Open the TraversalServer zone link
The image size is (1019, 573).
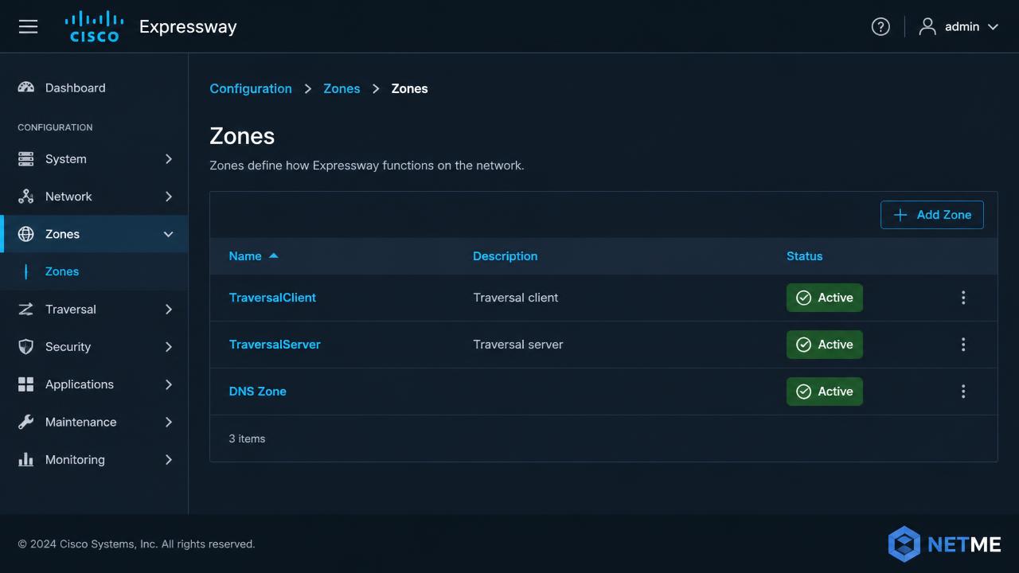coord(275,345)
